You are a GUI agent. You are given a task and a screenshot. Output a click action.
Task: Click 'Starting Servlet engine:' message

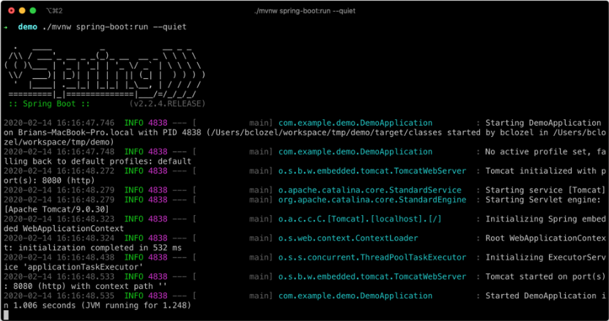[x=543, y=200]
